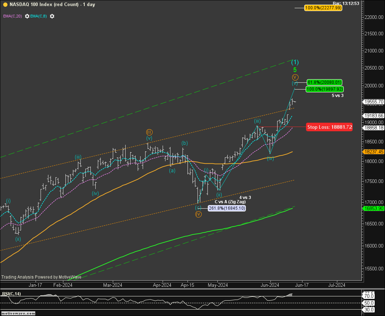Screen dimensions: 385x316
Task: Select the (a) corrective wave label
Action: [x=172, y=170]
